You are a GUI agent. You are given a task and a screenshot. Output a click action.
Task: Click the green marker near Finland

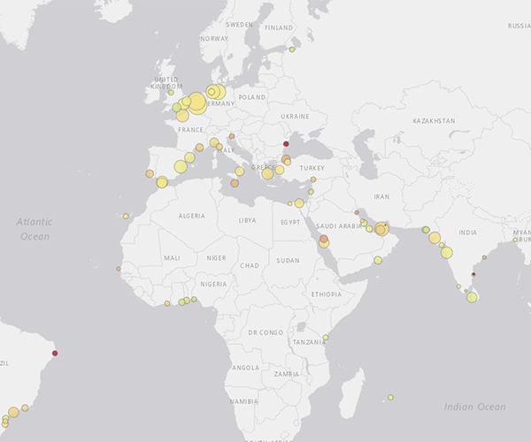click(x=292, y=50)
